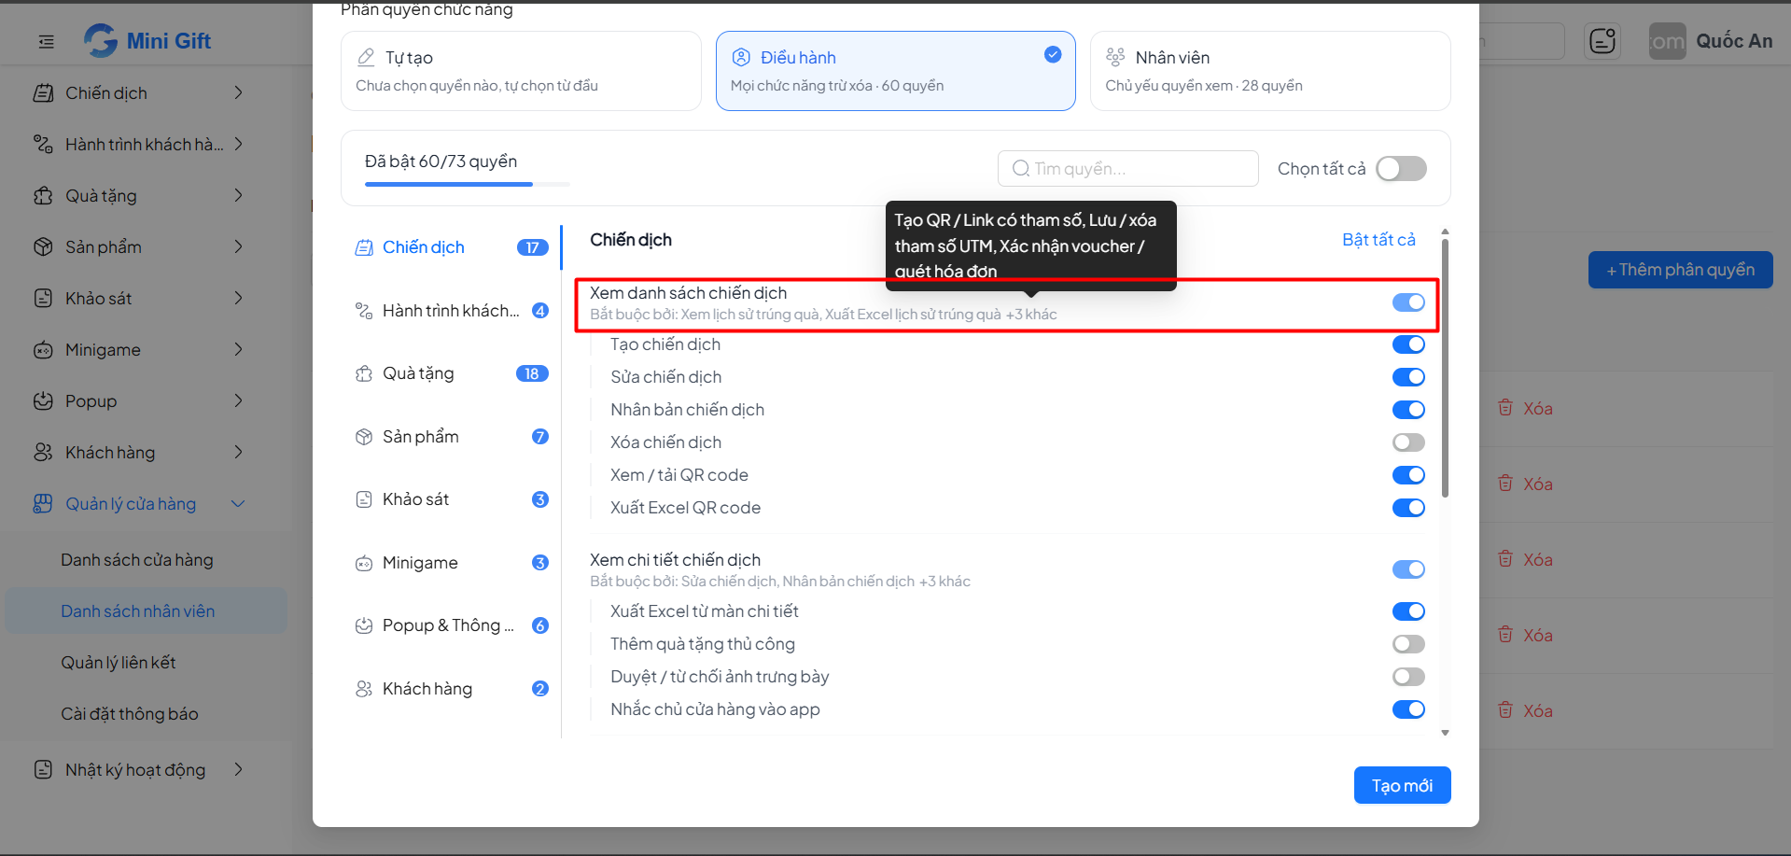This screenshot has height=856, width=1791.
Task: Choose the Tự tạo role preset card
Action: coord(521,71)
